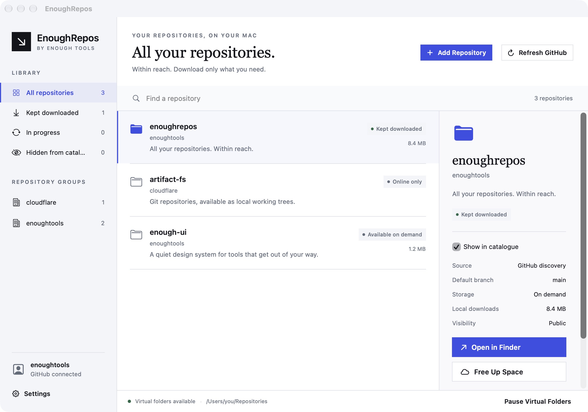Open Settings in the sidebar
Viewport: 588px width, 412px height.
pos(31,394)
